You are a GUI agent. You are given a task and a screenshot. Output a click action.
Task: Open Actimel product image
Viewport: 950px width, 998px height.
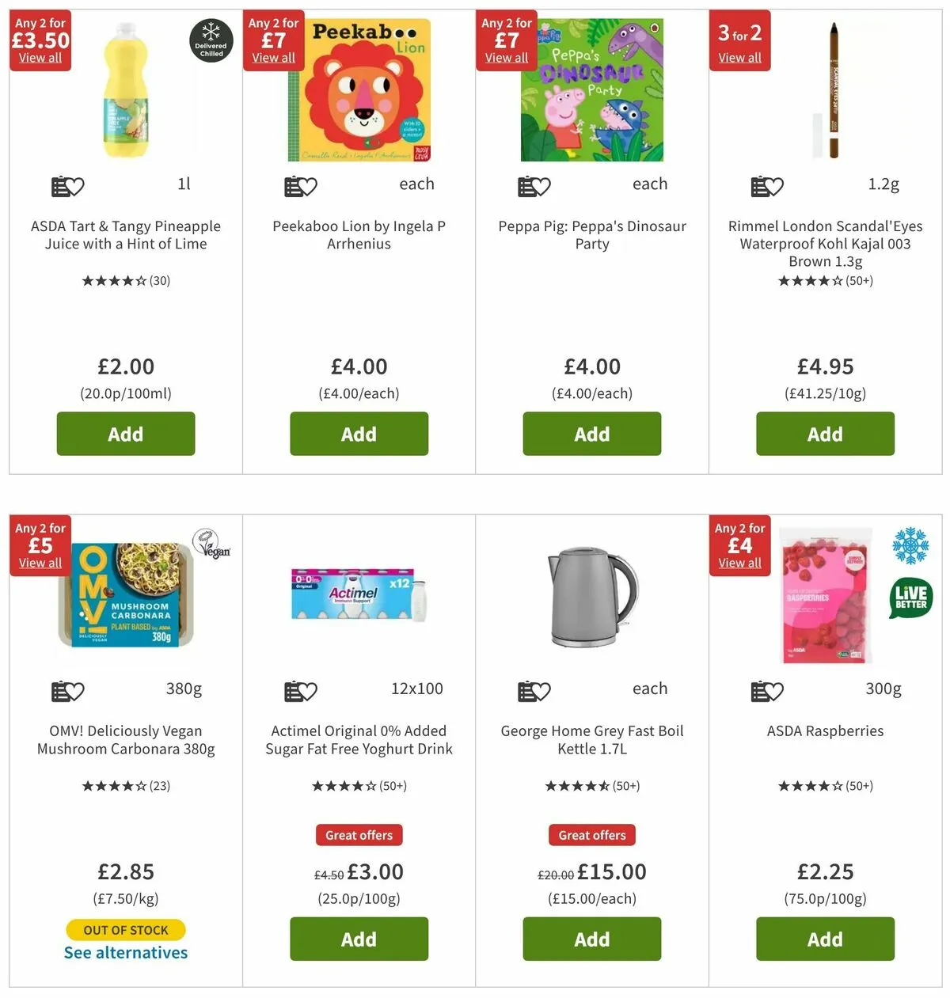tap(359, 595)
